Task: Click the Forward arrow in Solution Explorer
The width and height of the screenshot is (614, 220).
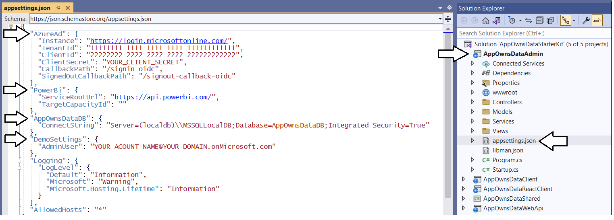Action: pos(475,20)
